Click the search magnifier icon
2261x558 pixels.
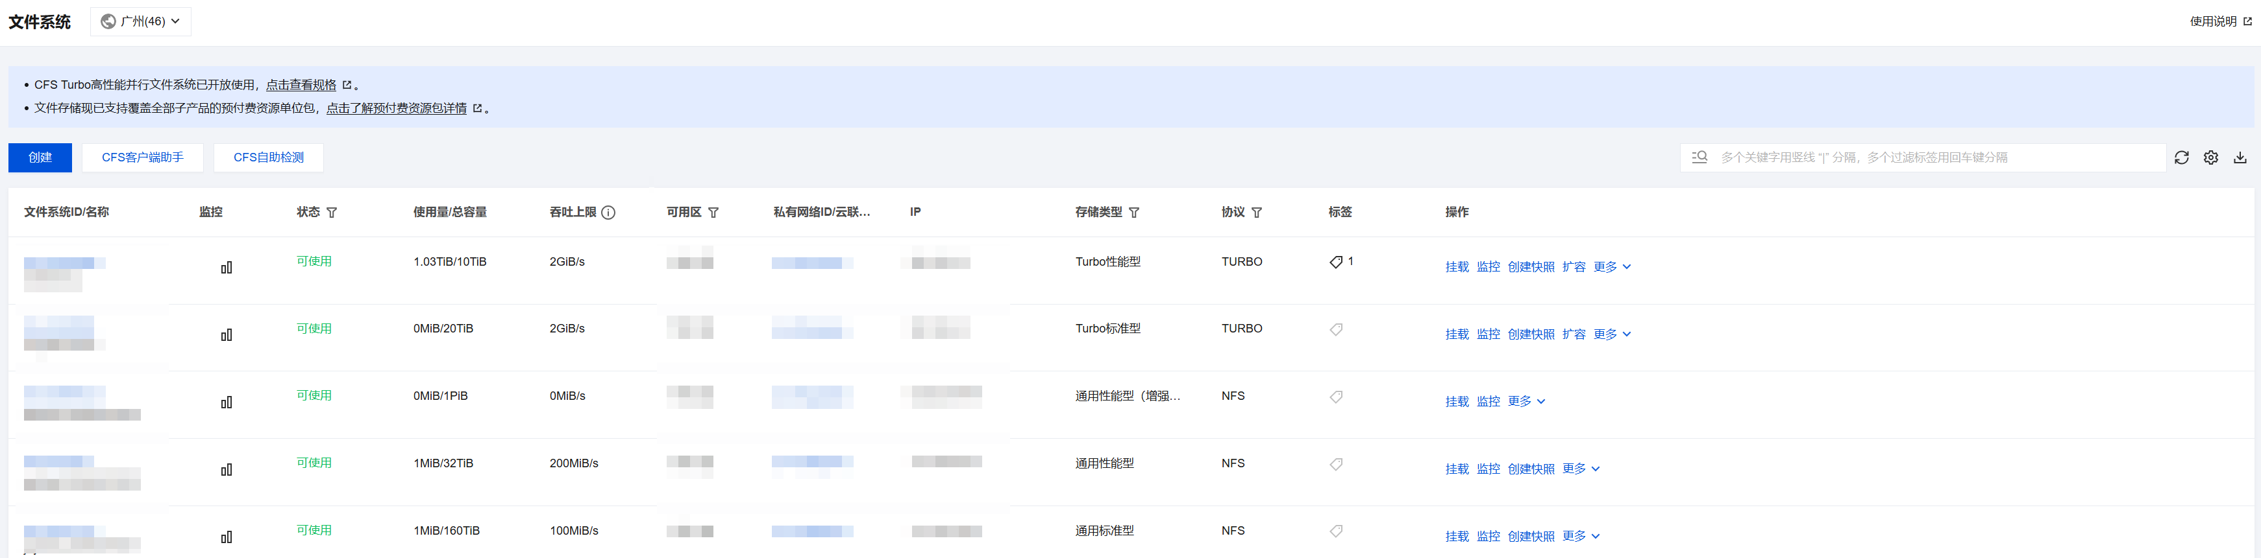coord(1699,157)
